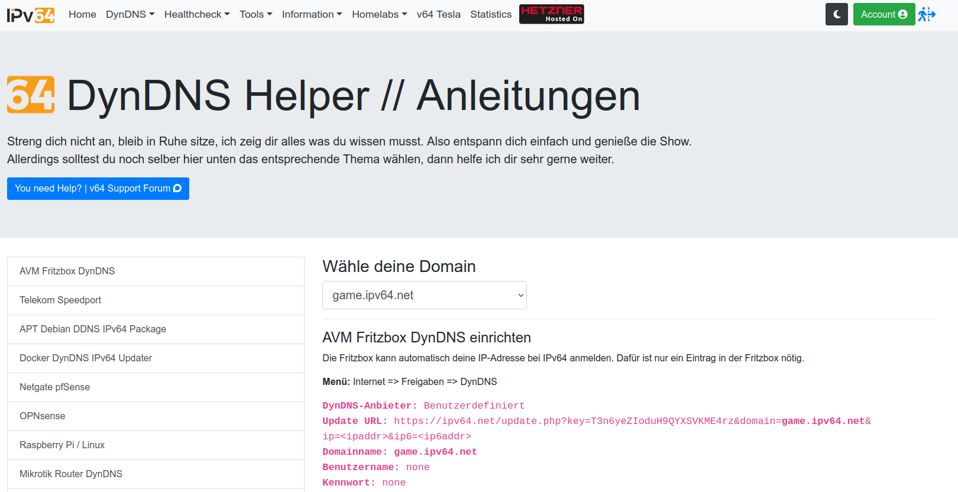
Task: Click the Update URL code line
Action: point(597,429)
